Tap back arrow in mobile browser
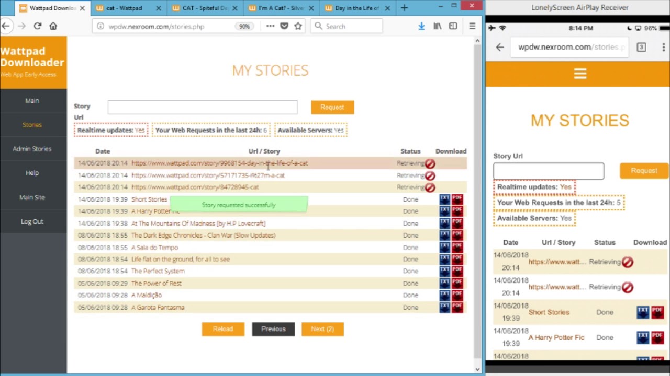Image resolution: width=670 pixels, height=376 pixels. tap(500, 47)
